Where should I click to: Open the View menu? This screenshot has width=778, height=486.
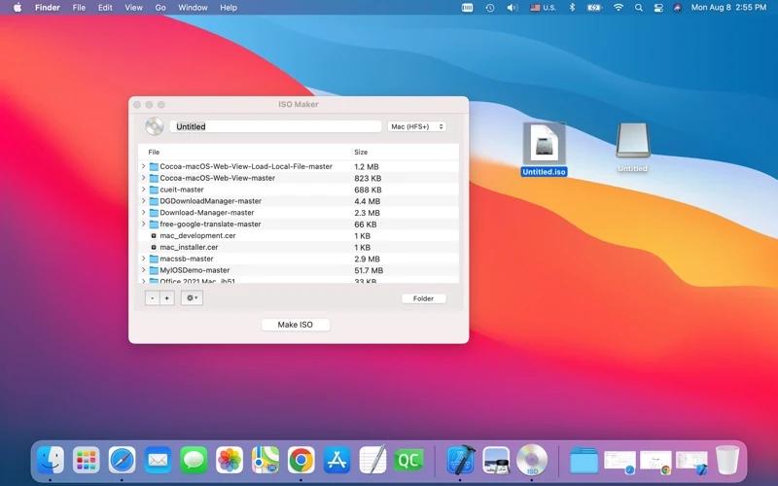133,8
